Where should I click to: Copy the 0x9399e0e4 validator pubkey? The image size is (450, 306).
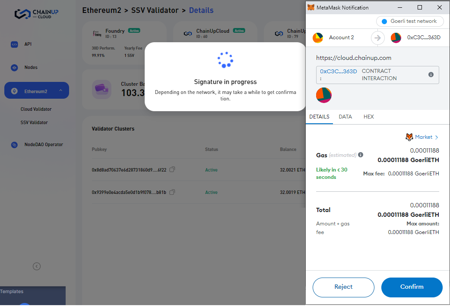tap(172, 192)
